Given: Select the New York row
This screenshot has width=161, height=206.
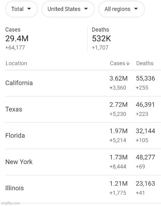Looking at the screenshot, I should coord(83,162).
